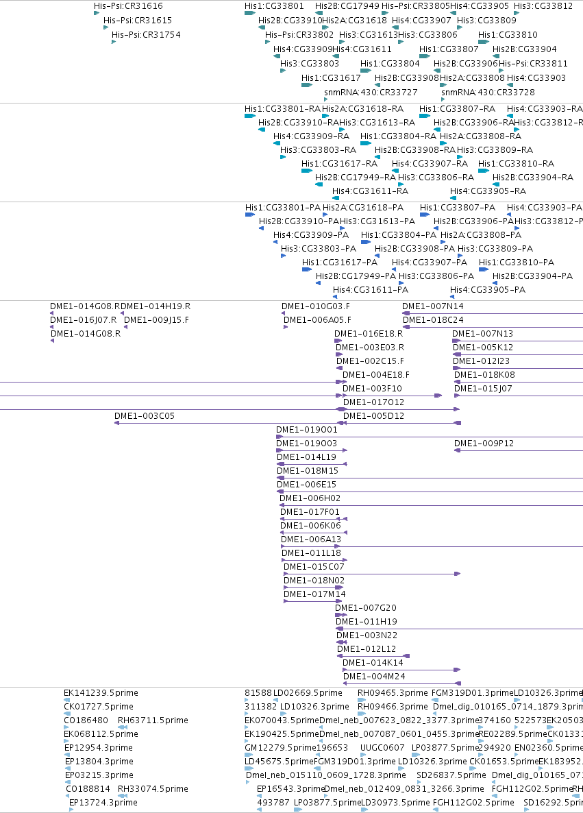The image size is (583, 813).
Task: Click BAC clone DME1-003C05 label
Action: pyautogui.click(x=145, y=416)
